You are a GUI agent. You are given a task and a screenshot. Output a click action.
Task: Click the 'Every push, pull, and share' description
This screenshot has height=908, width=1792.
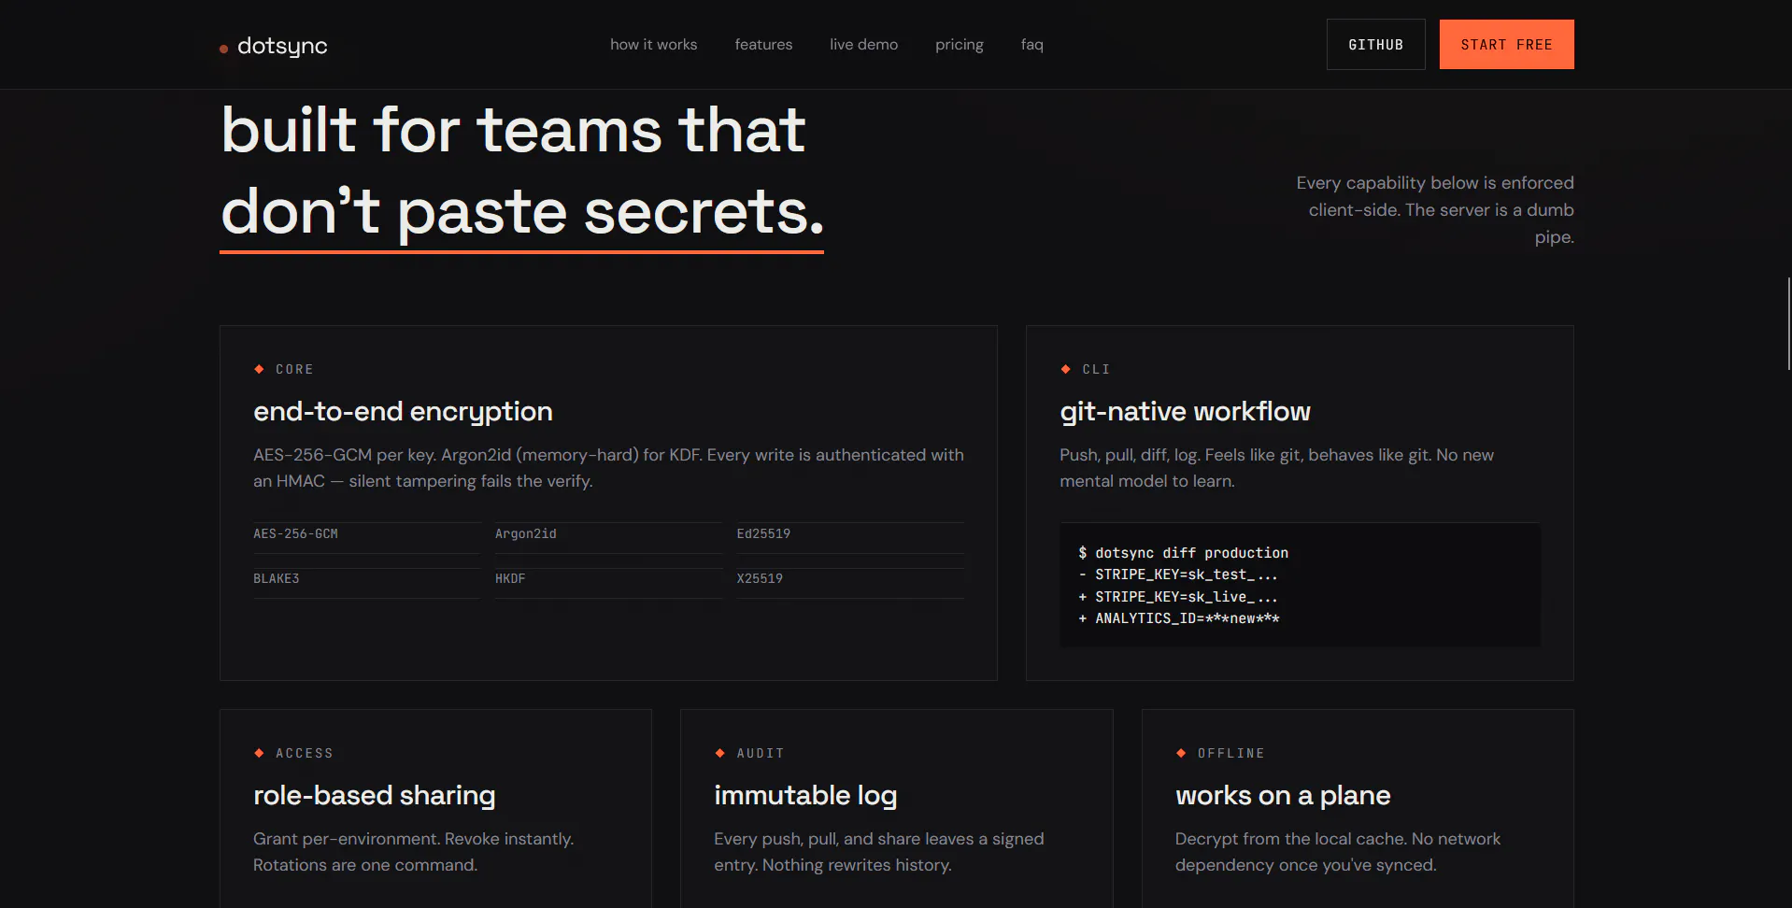click(879, 852)
